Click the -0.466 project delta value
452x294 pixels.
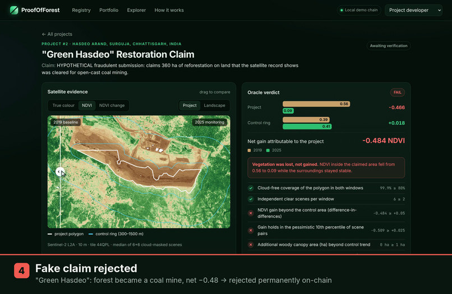396,108
